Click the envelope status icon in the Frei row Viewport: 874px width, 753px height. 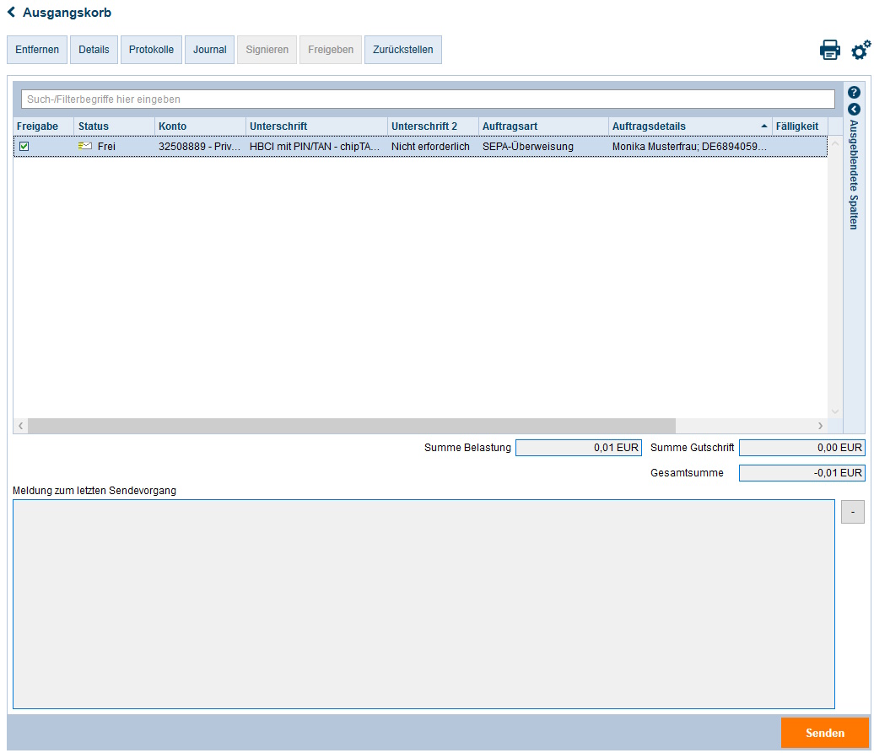coord(85,146)
